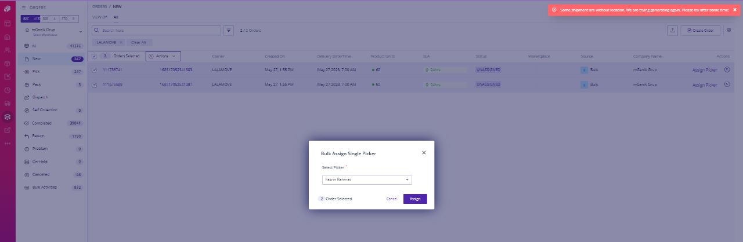Click the action icon for order 111739741
The width and height of the screenshot is (743, 242).
coord(727,69)
